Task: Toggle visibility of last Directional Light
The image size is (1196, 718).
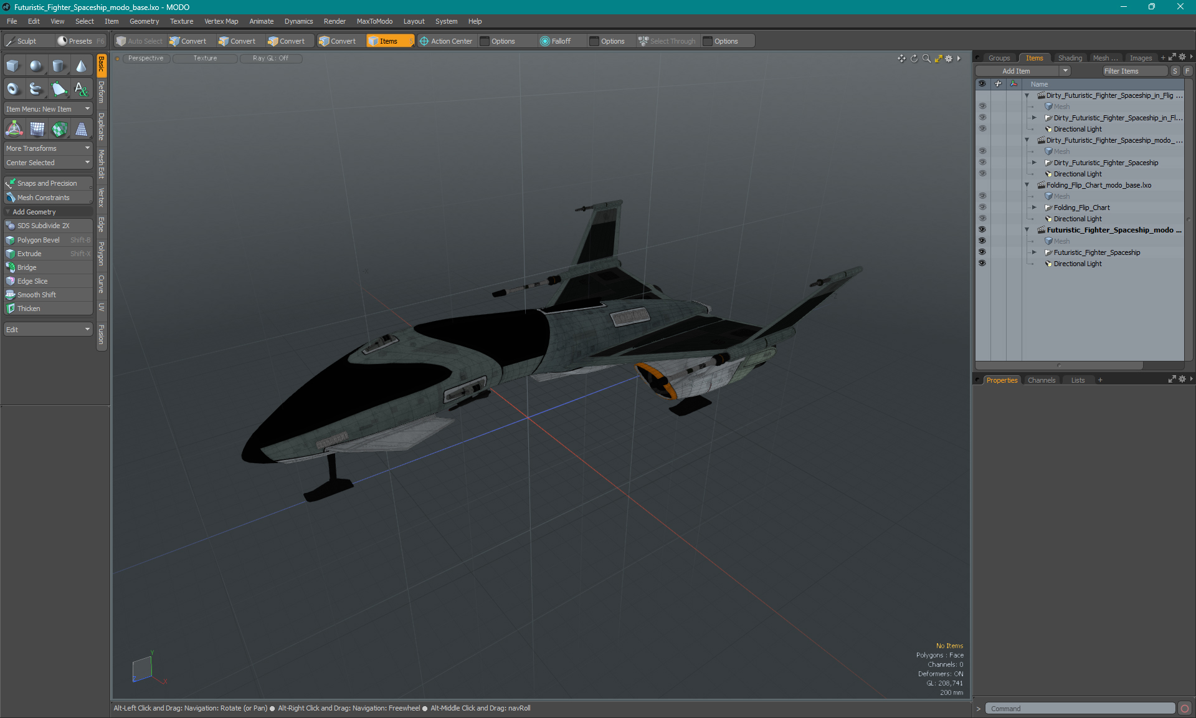Action: (982, 263)
